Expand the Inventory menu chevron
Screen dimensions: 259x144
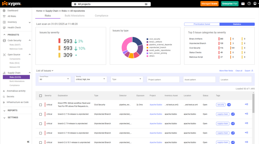(x=30, y=22)
